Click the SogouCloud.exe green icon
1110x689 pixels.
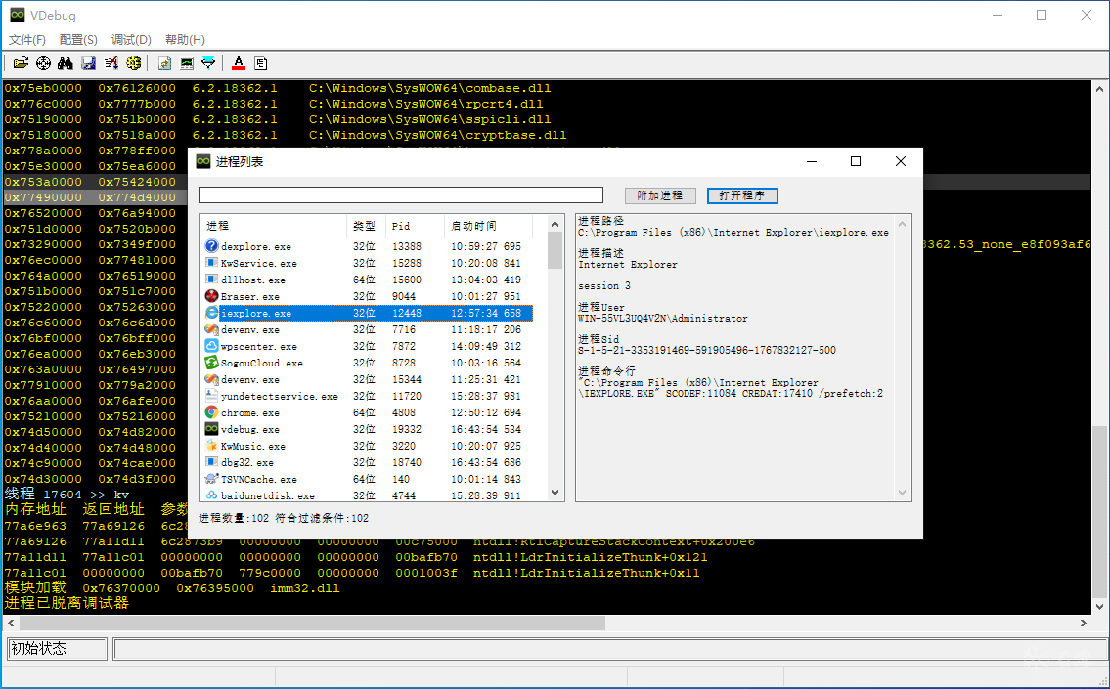(x=211, y=363)
